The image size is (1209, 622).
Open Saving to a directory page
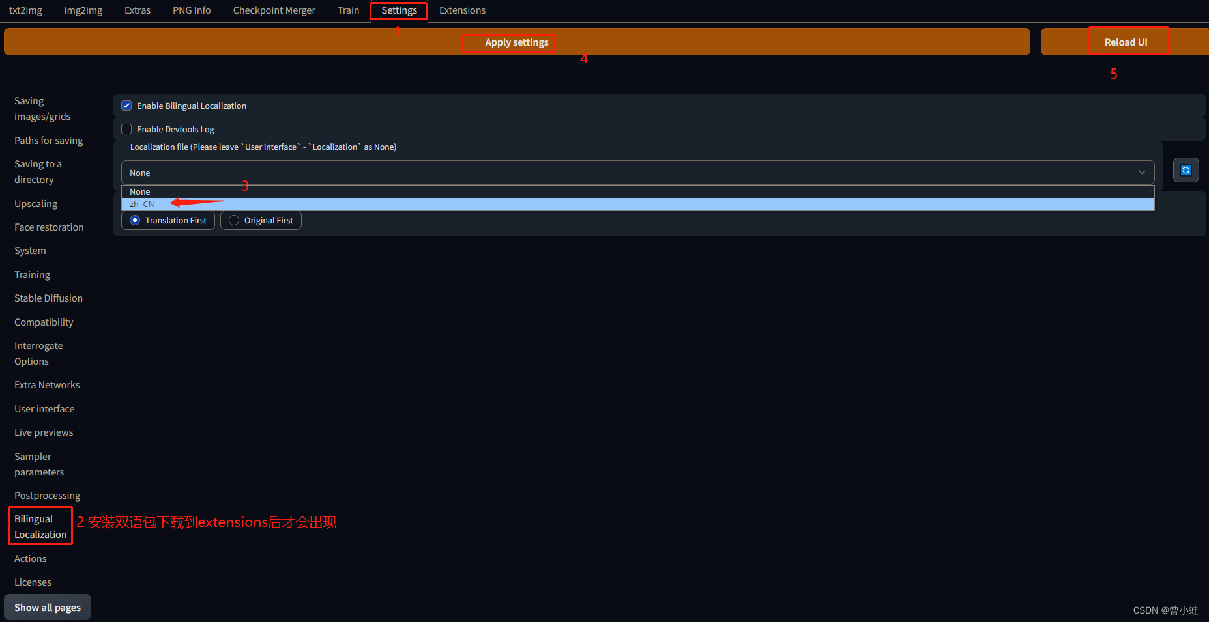coord(38,172)
